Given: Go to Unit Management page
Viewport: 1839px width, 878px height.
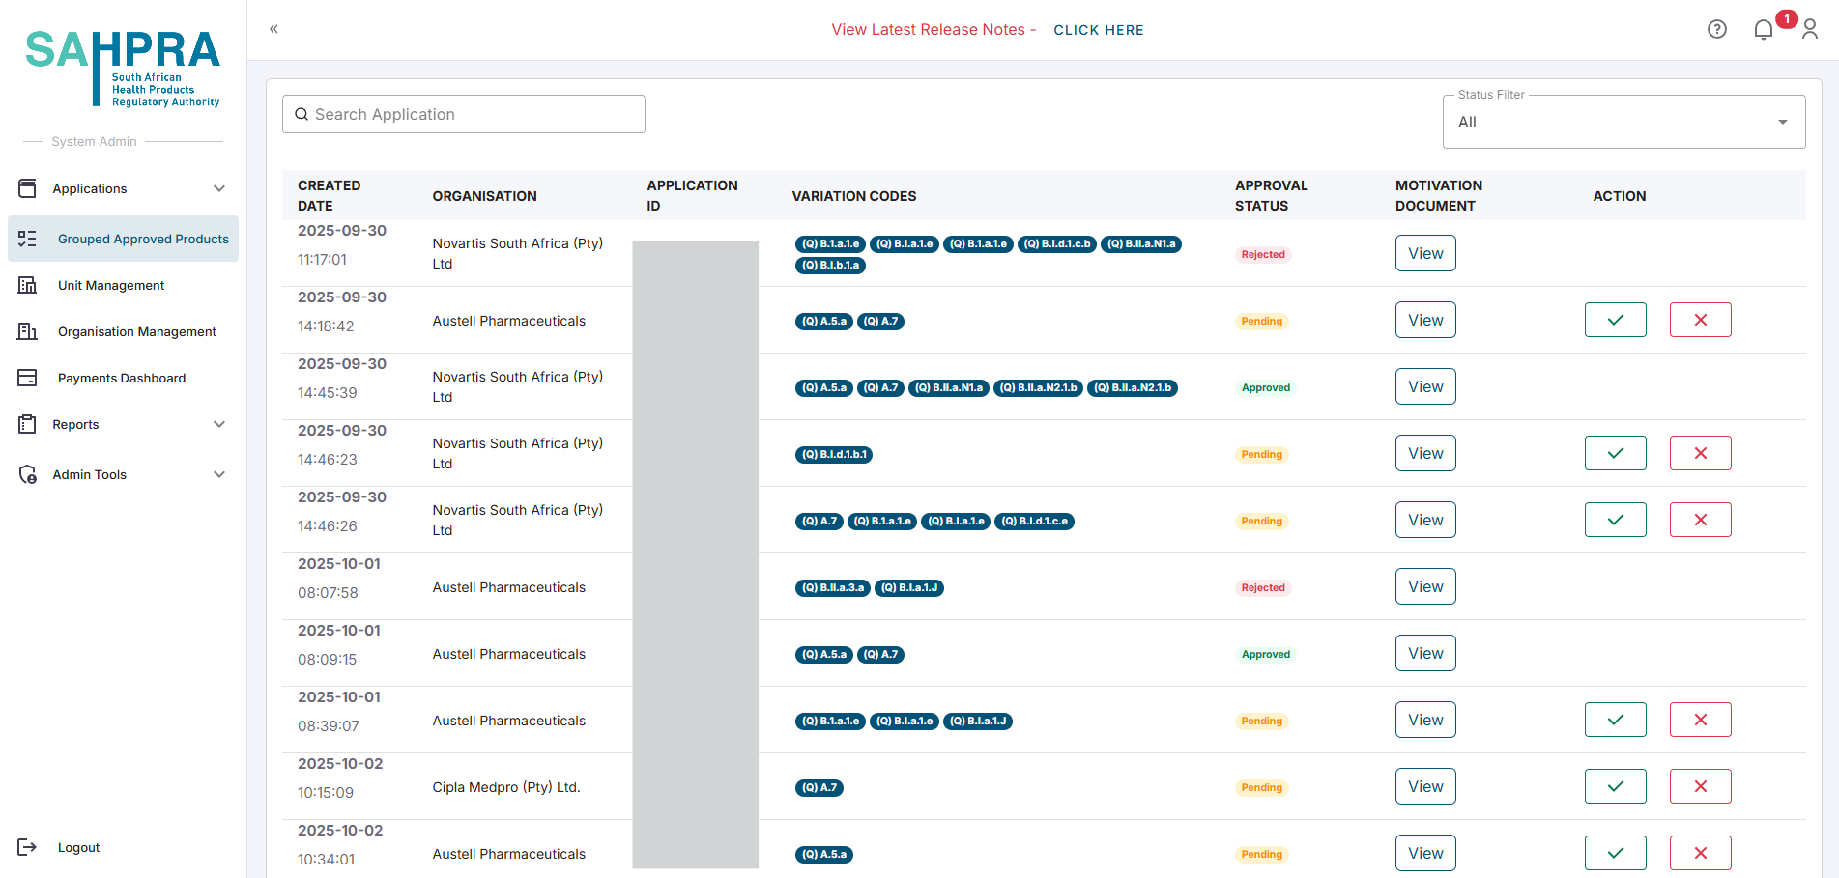Looking at the screenshot, I should point(111,285).
